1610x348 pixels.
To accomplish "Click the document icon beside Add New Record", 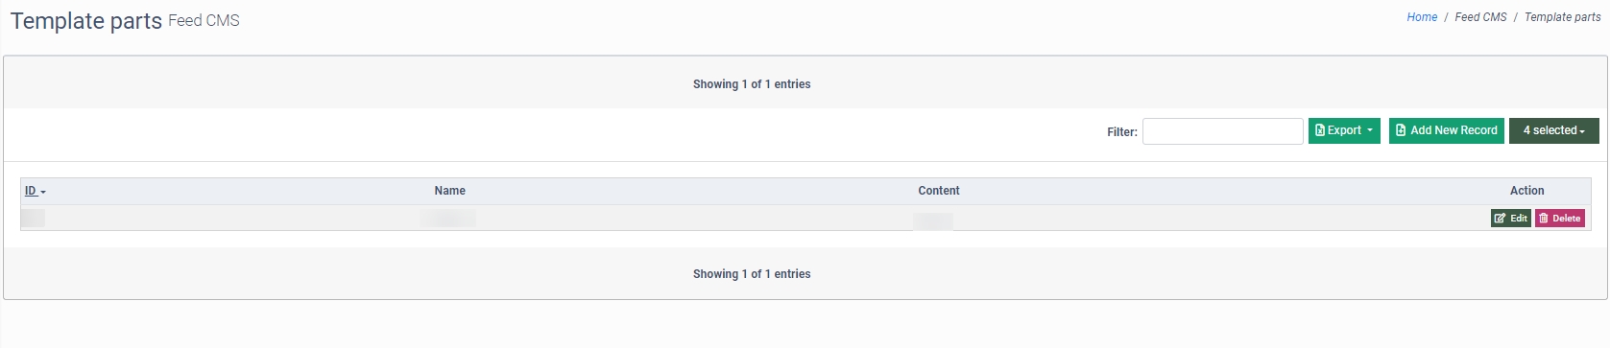I will coord(1401,130).
